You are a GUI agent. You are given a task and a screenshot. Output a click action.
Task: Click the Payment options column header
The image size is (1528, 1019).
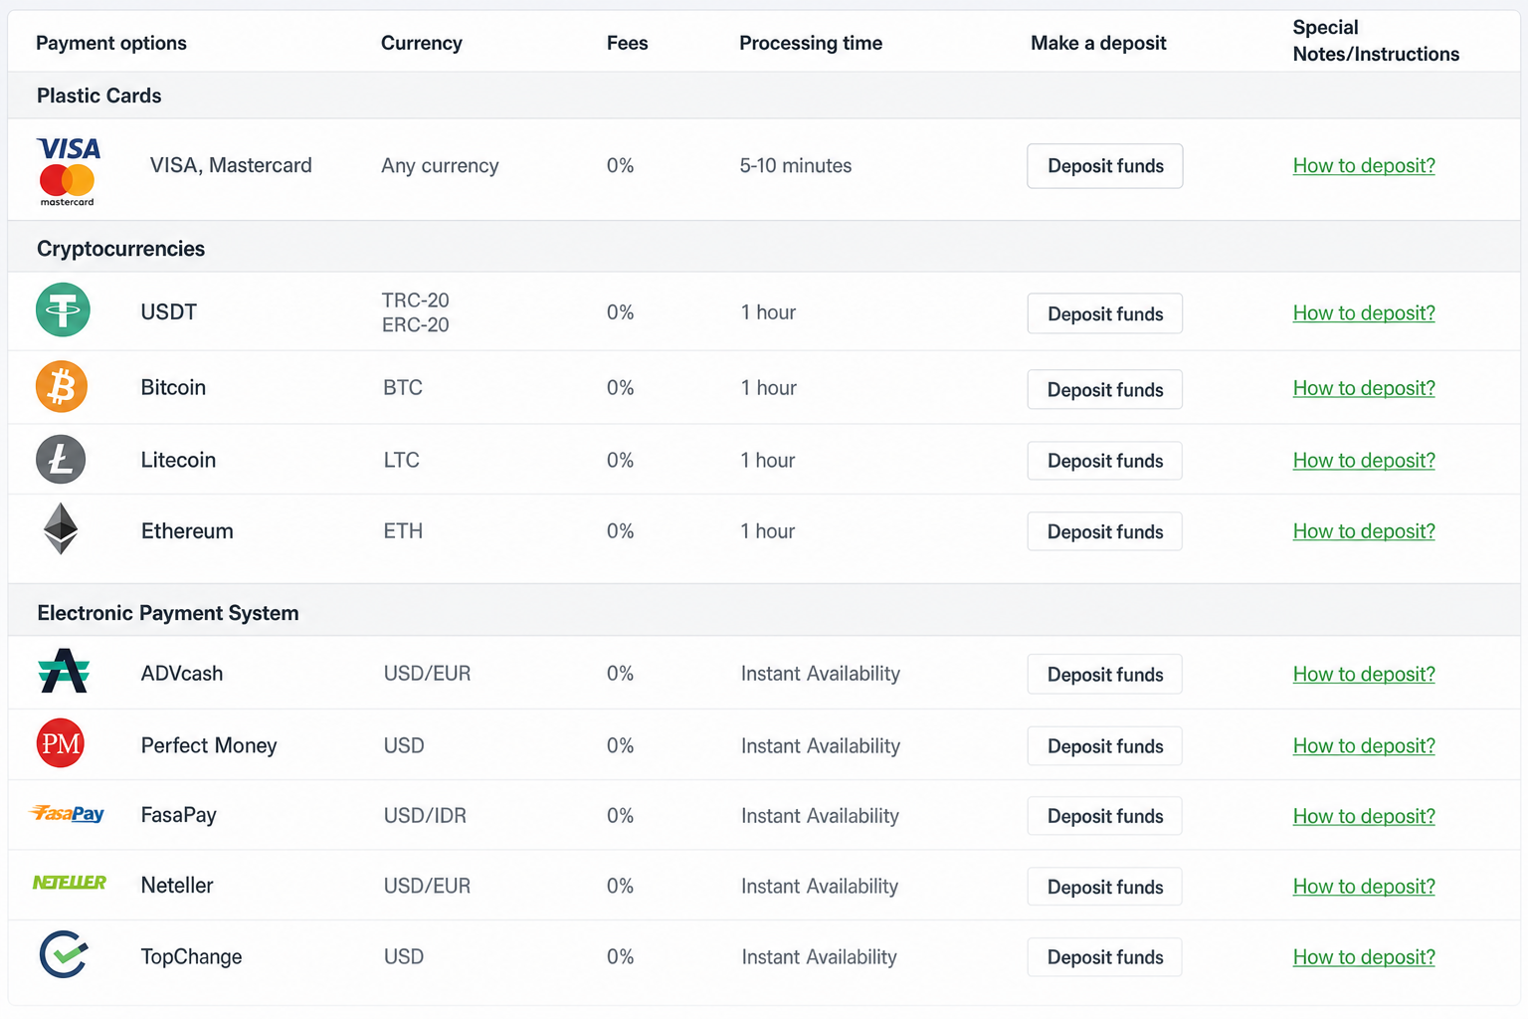[111, 43]
